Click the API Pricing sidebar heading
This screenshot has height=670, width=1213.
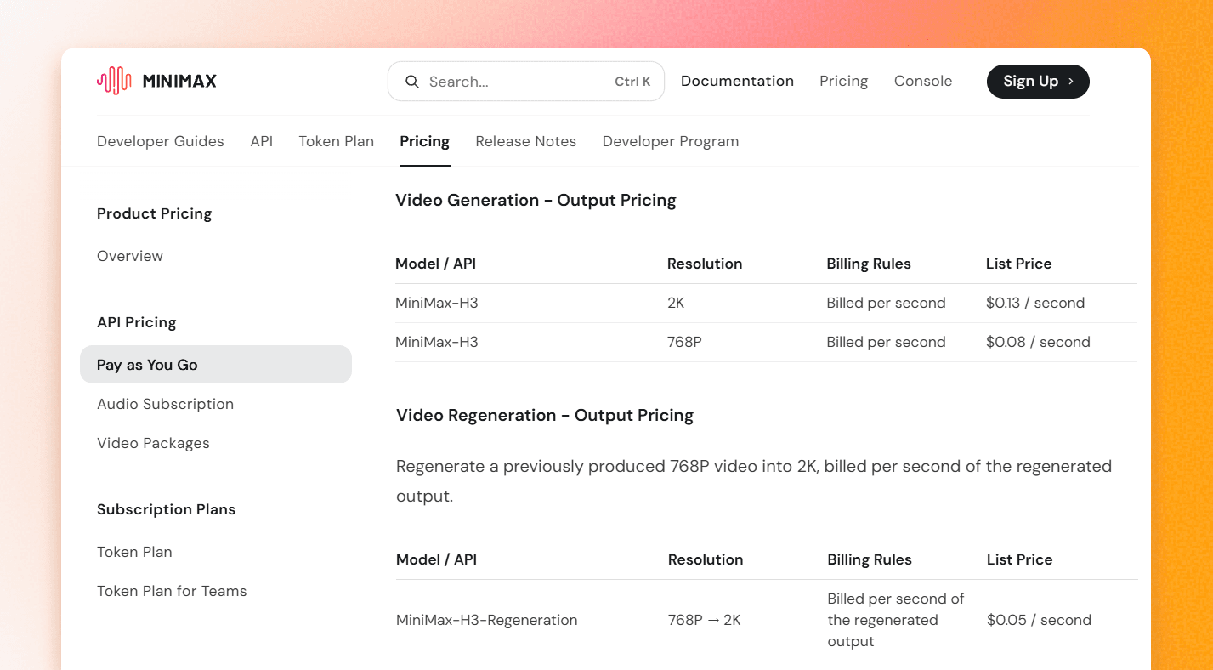(136, 322)
